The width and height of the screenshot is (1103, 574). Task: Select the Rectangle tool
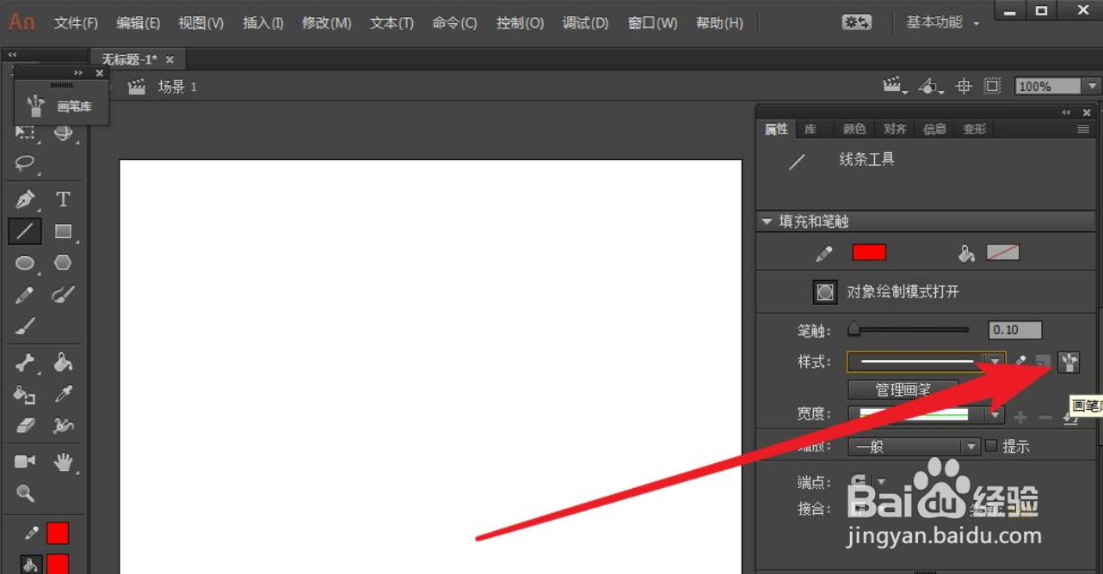(63, 231)
